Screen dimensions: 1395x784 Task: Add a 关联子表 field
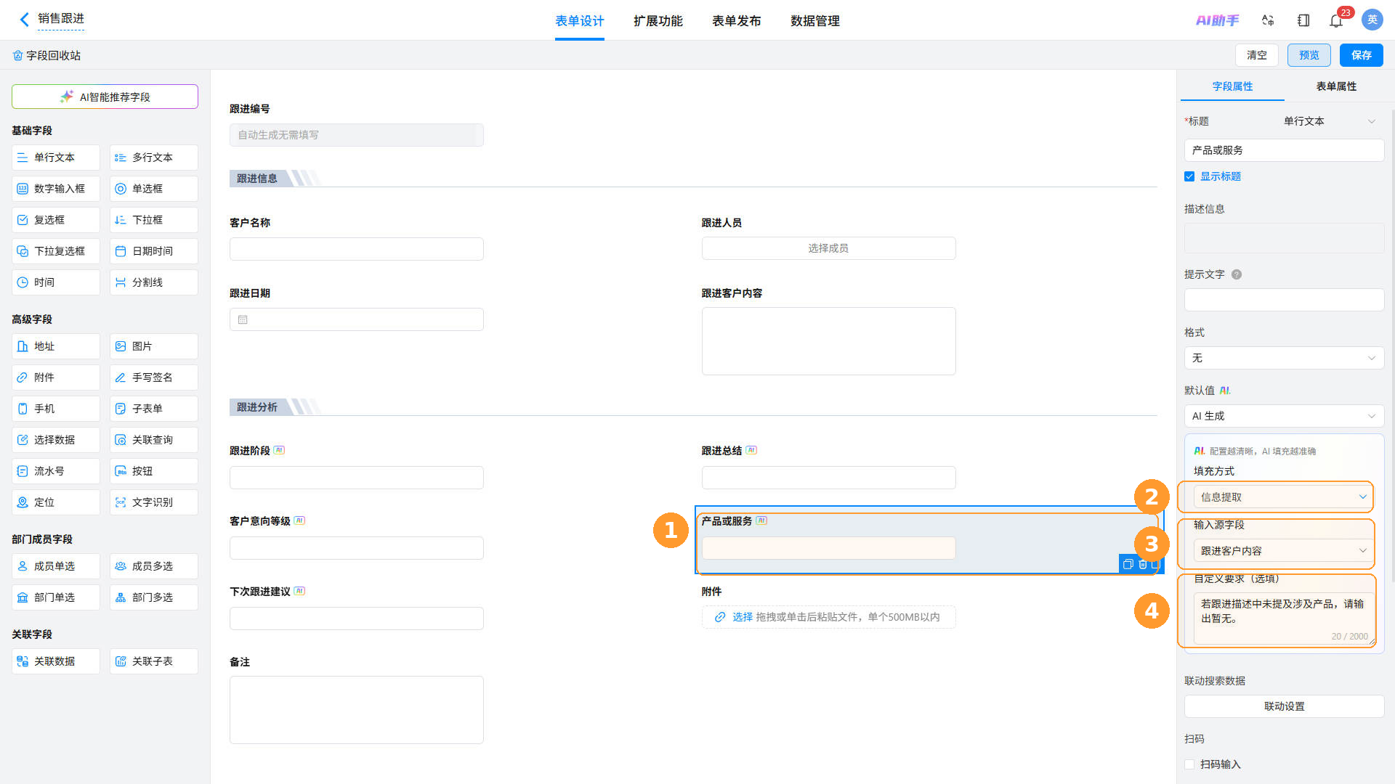154,661
